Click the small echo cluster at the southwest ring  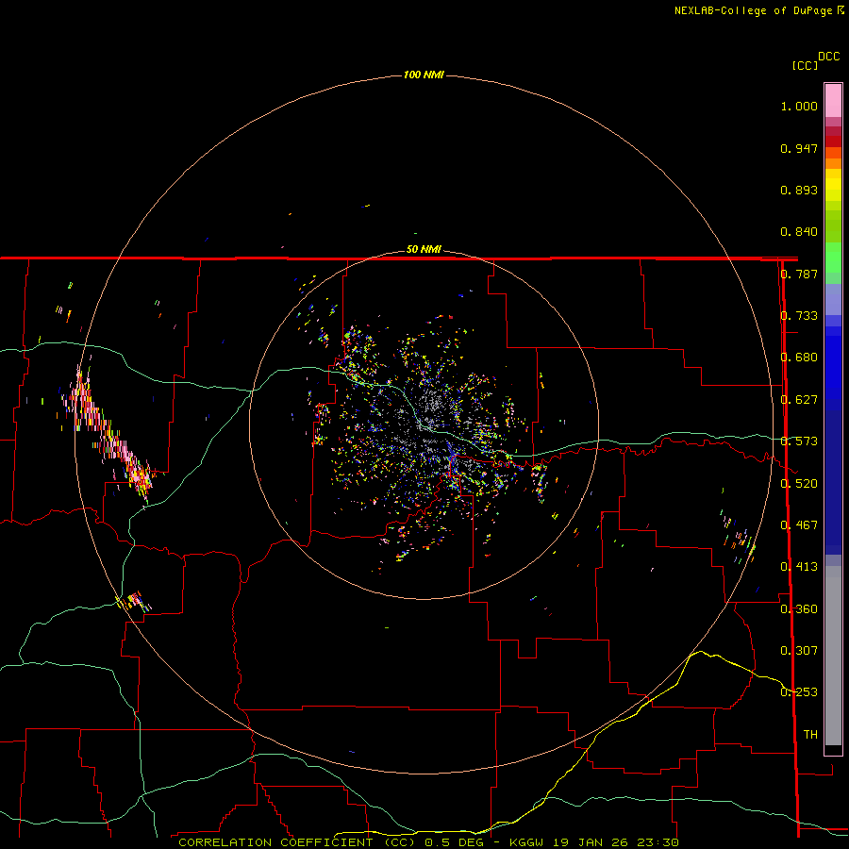[x=133, y=602]
